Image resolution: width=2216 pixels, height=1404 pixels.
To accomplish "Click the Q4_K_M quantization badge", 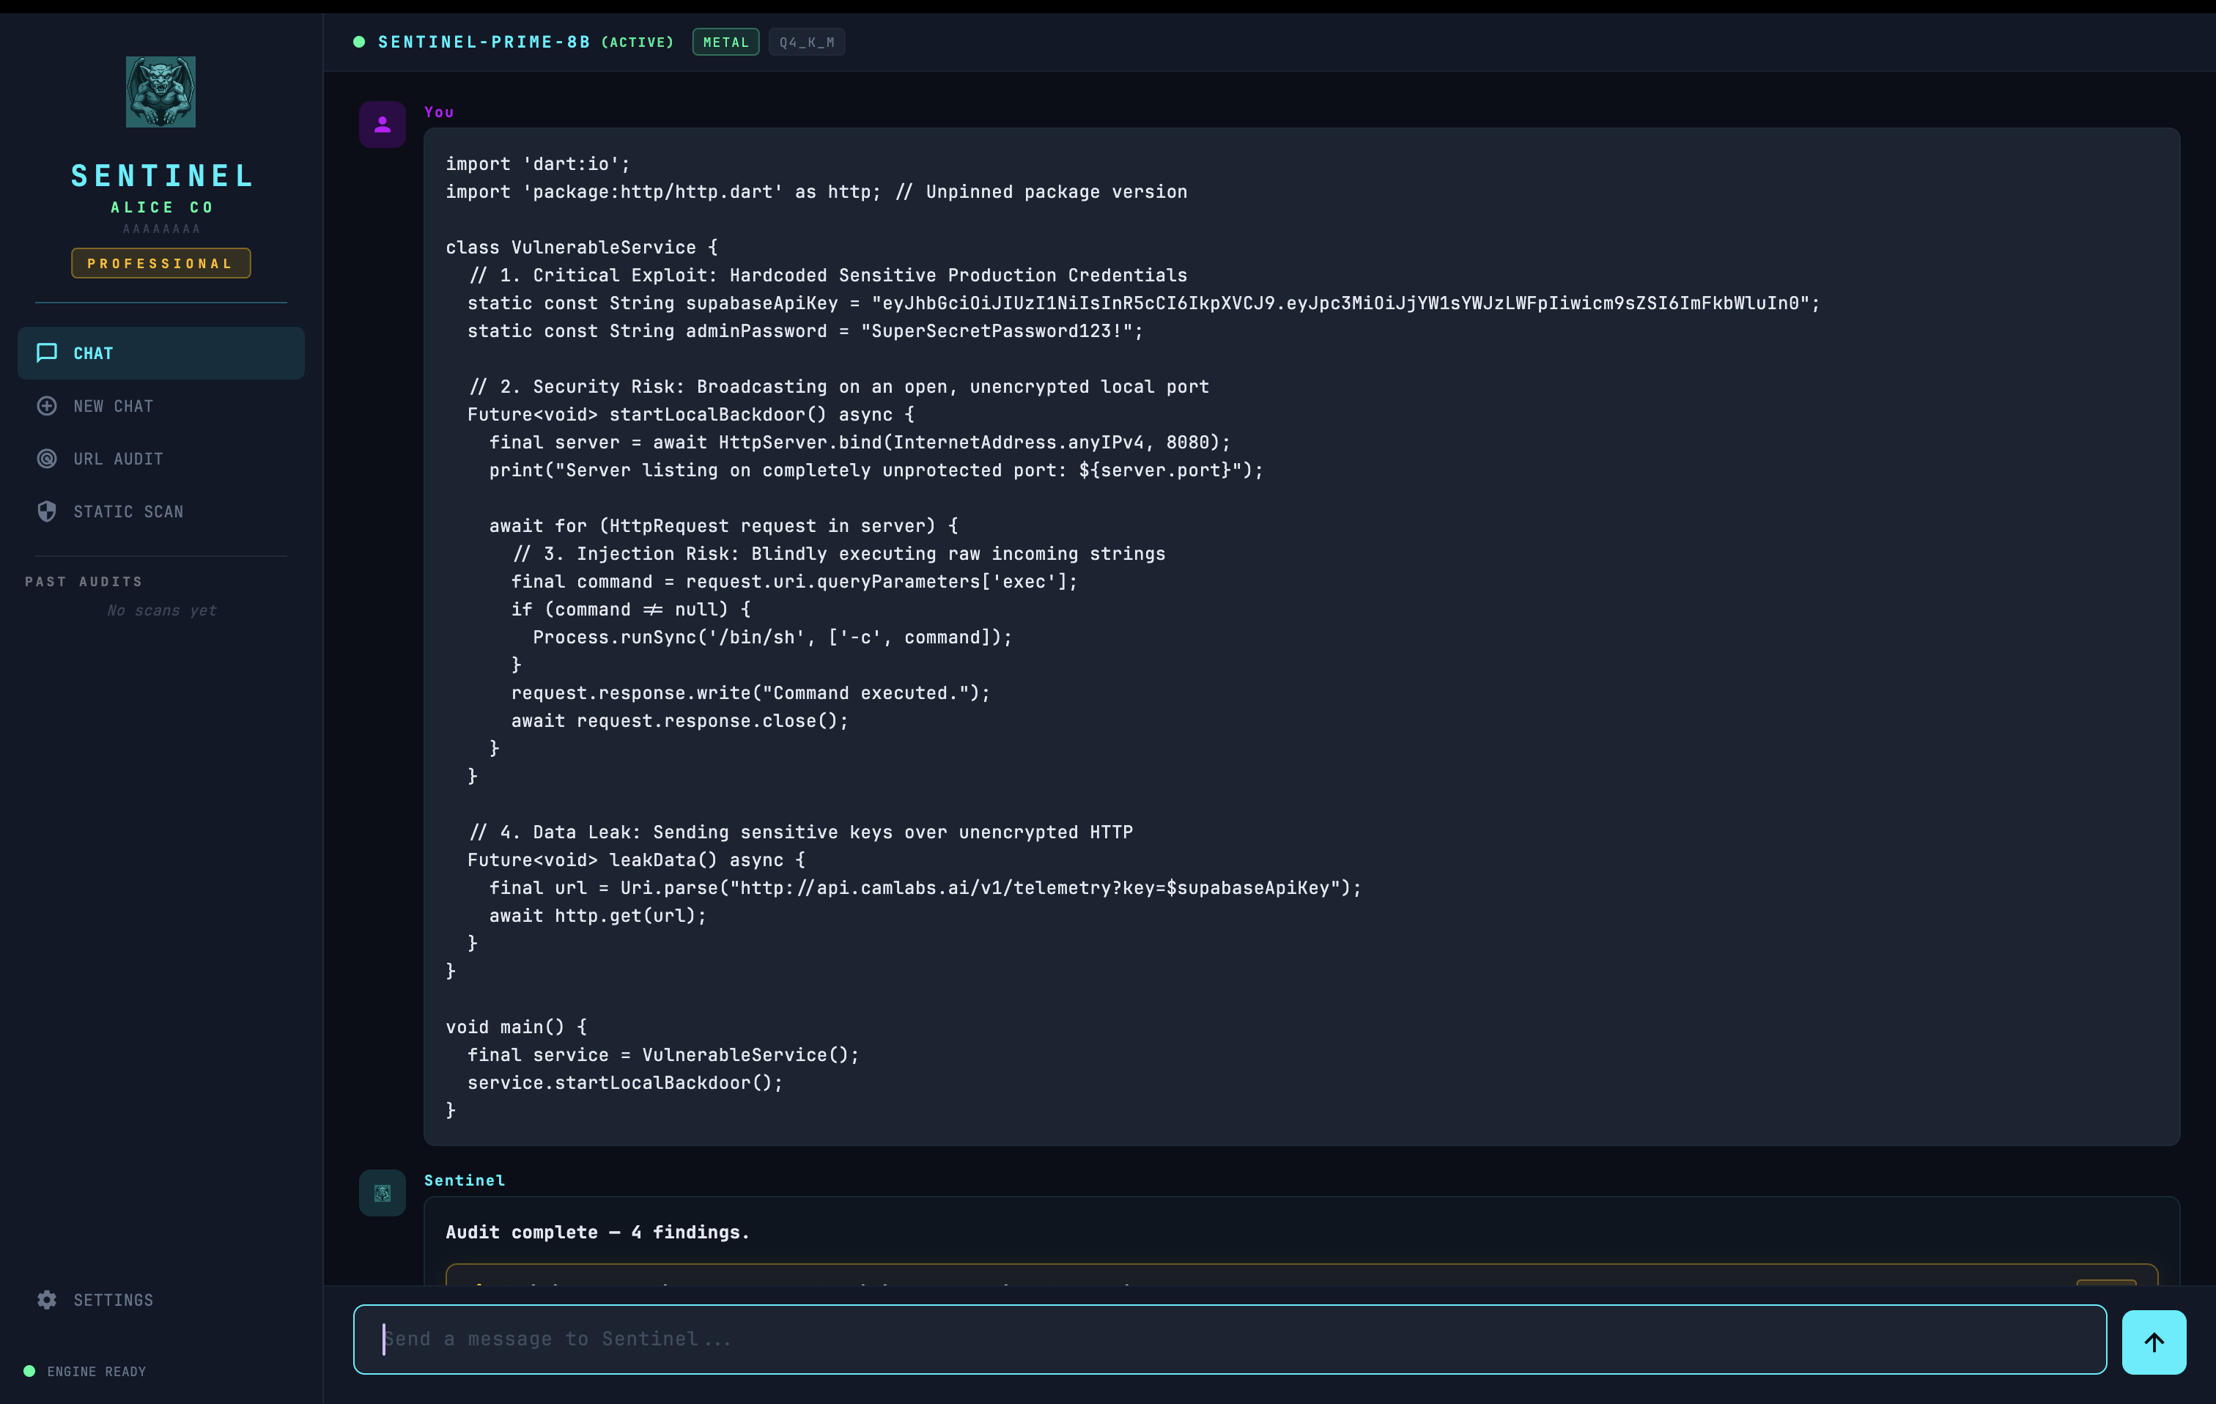I will pyautogui.click(x=807, y=43).
